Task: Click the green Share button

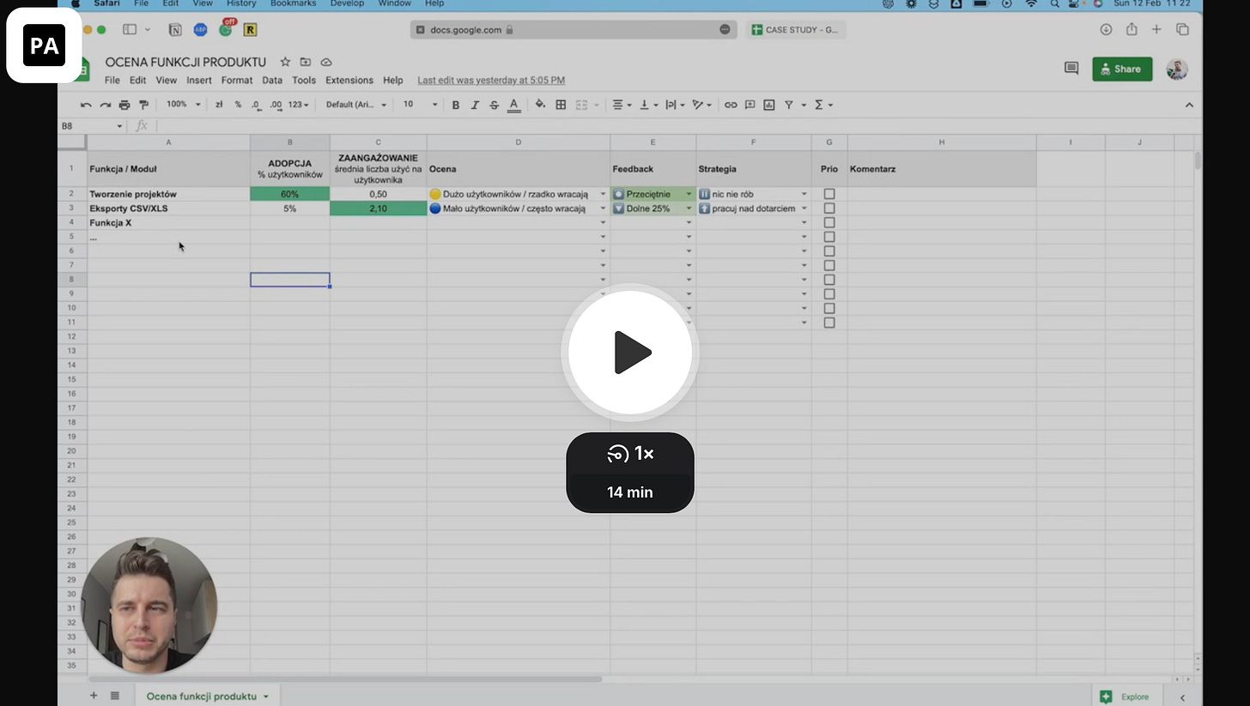Action: click(1122, 69)
